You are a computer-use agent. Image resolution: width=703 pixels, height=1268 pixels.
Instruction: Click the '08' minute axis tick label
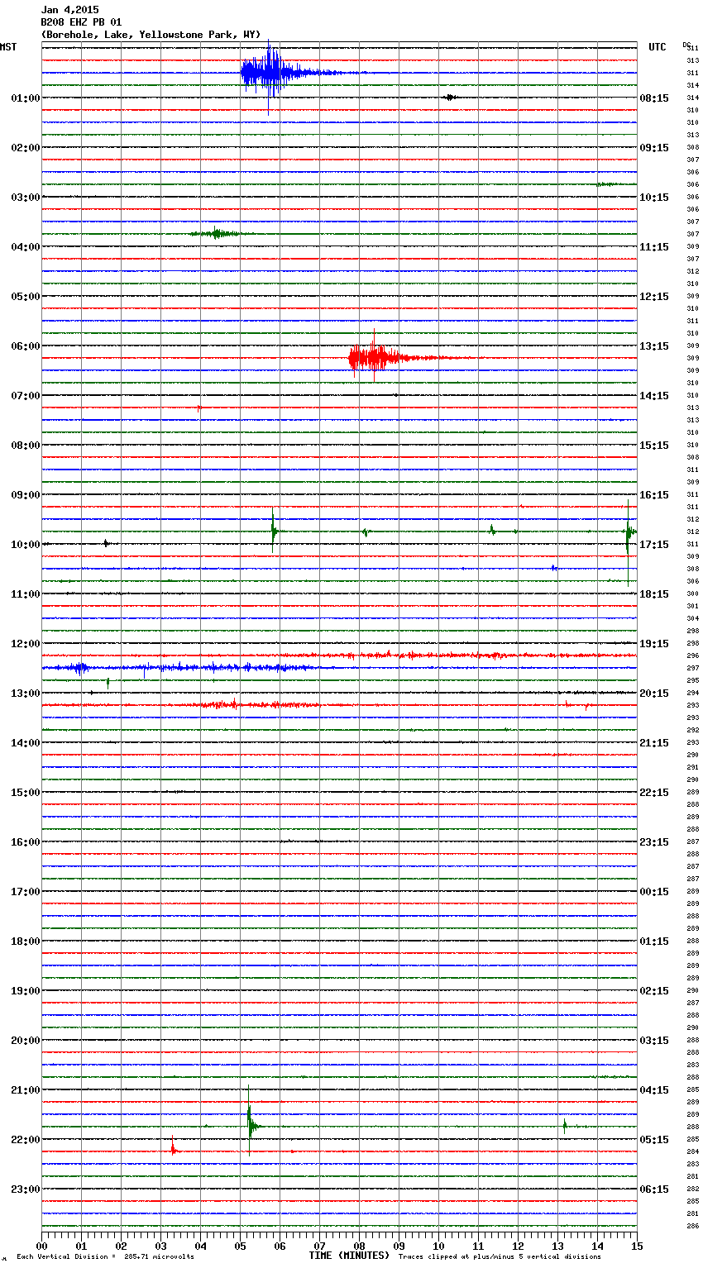coord(359,1247)
